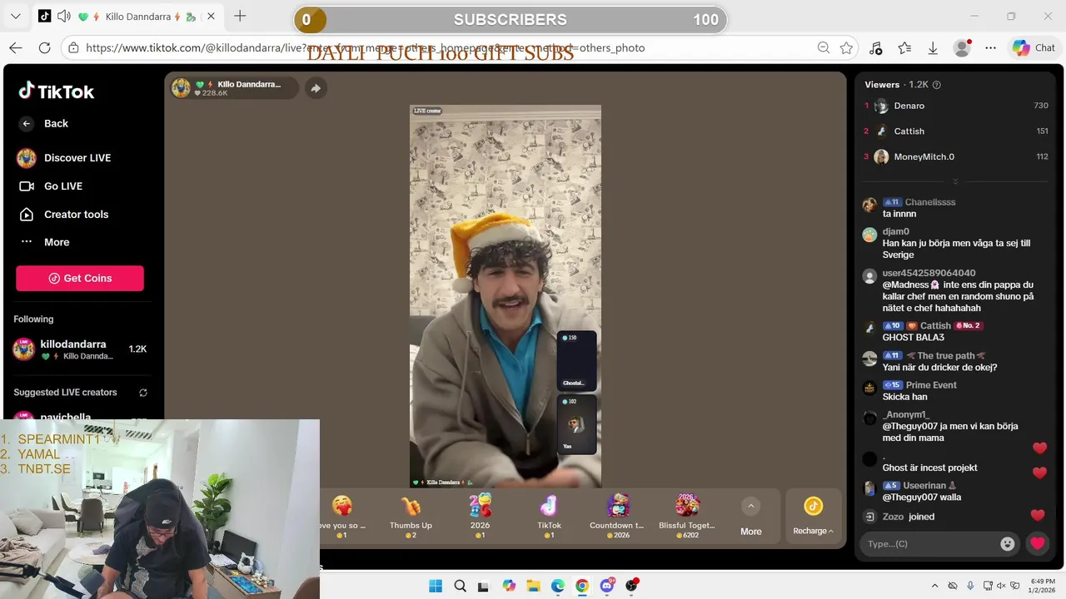Send the Thumbs Up gift
This screenshot has width=1066, height=599.
point(411,516)
